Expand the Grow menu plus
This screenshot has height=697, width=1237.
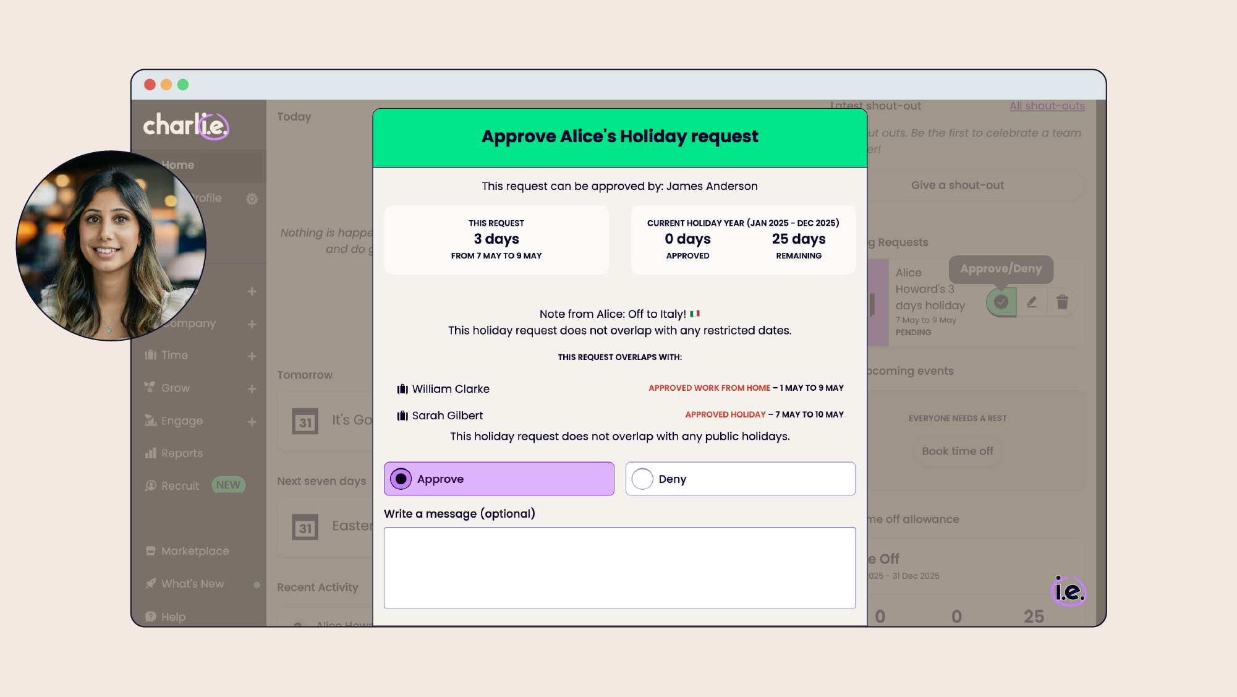pyautogui.click(x=252, y=389)
